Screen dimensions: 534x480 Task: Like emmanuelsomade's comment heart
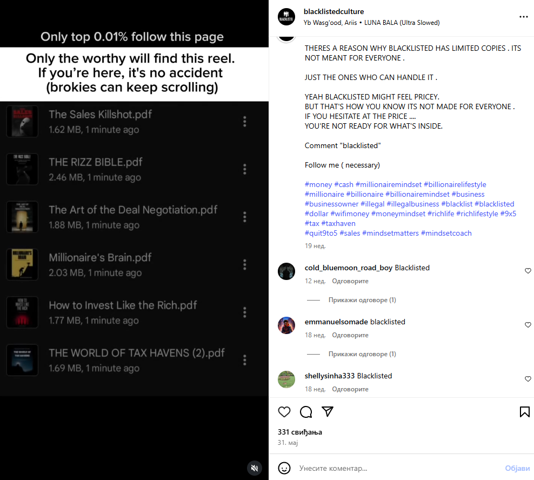point(528,325)
